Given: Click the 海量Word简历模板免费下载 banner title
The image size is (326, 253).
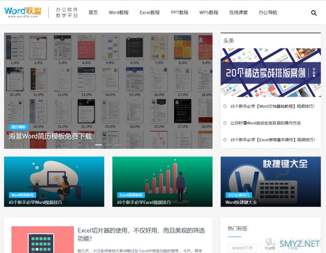Looking at the screenshot, I should click(x=50, y=136).
